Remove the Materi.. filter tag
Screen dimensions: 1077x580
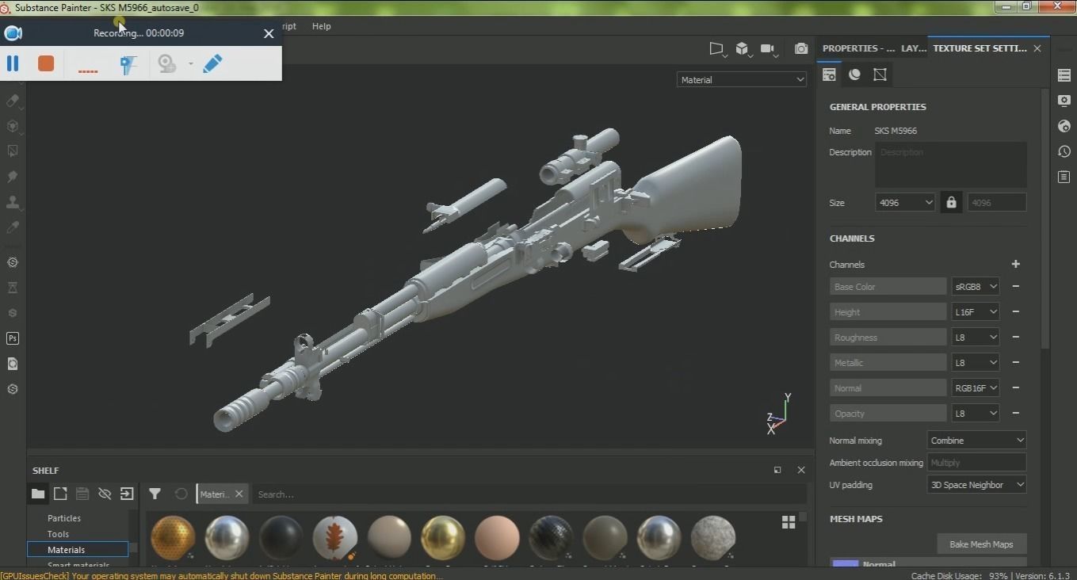tap(239, 494)
